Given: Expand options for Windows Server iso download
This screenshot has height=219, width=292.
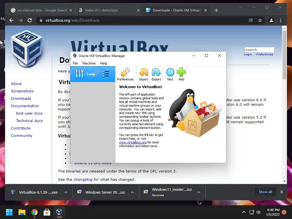Looking at the screenshot, I should (x=132, y=192).
